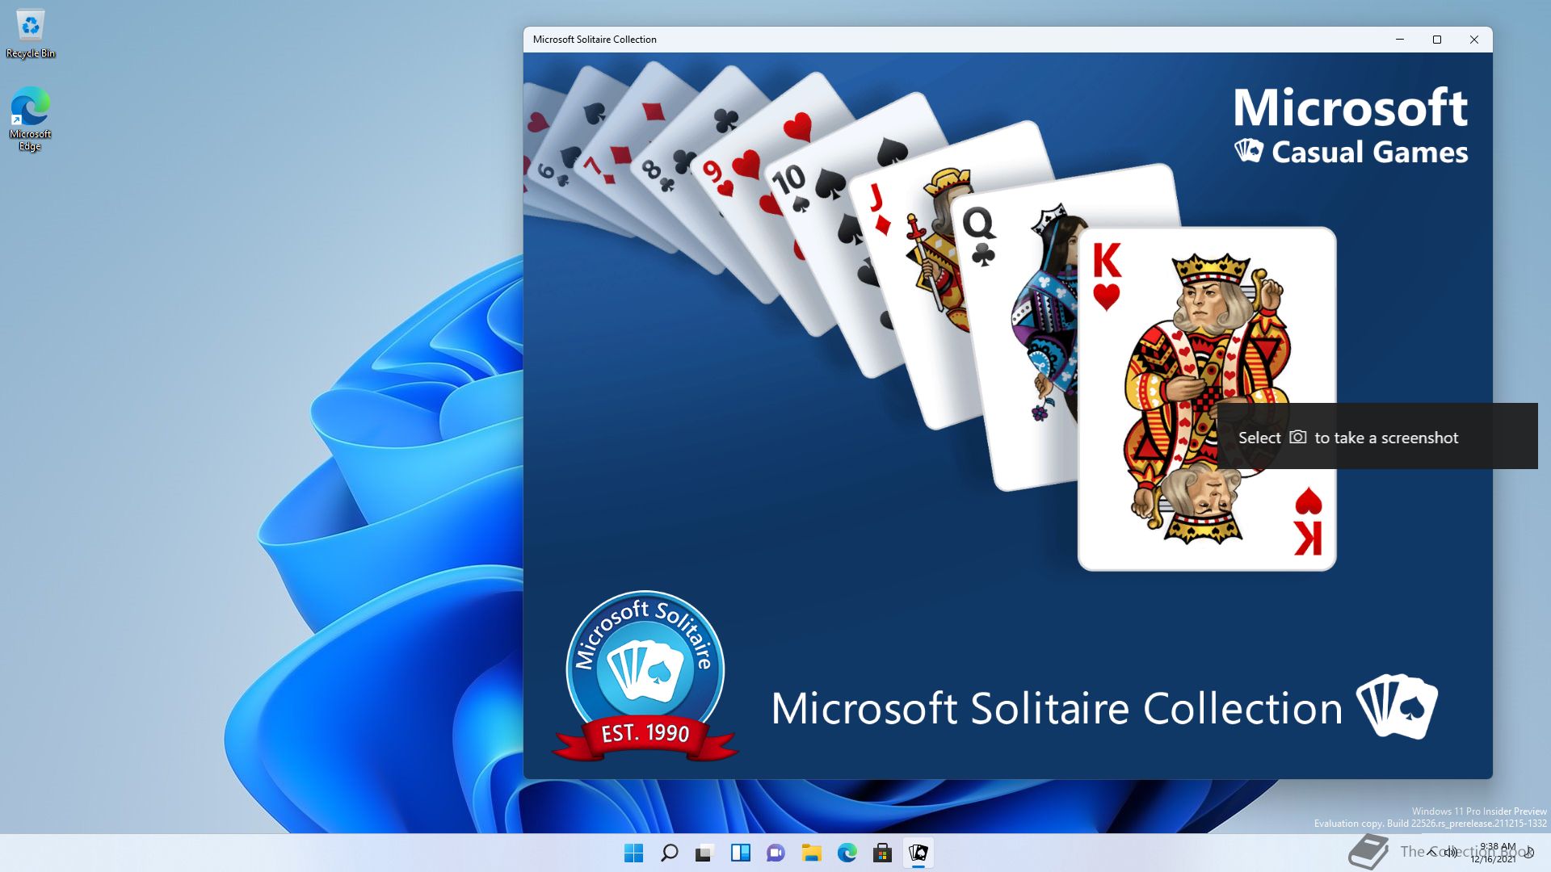Open Task View from the taskbar
Screen dimensions: 1551x872
[x=705, y=853]
